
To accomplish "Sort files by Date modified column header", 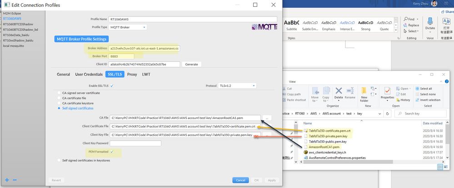I will pos(433,123).
